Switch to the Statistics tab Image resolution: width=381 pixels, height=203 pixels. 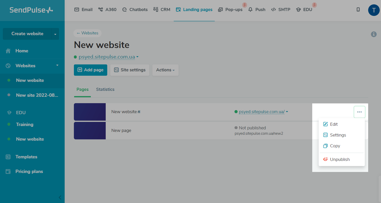[105, 90]
